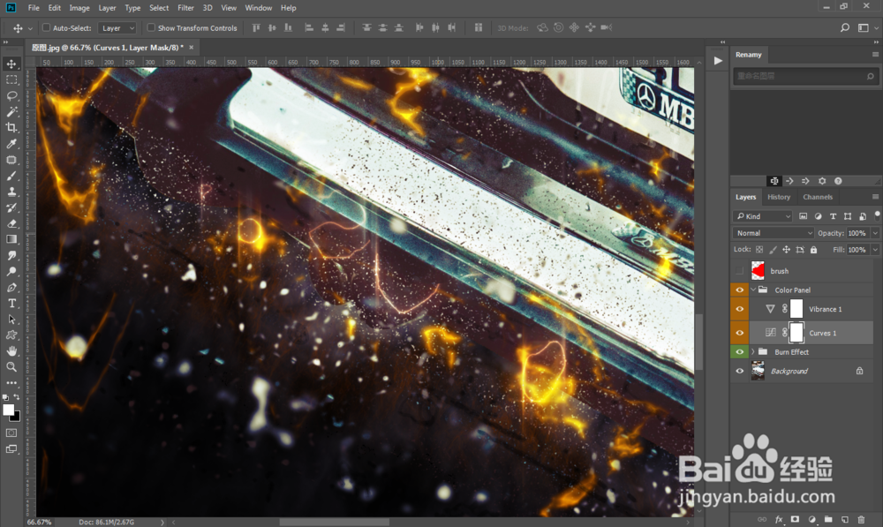883x527 pixels.
Task: Select the Move tool
Action: (11, 64)
